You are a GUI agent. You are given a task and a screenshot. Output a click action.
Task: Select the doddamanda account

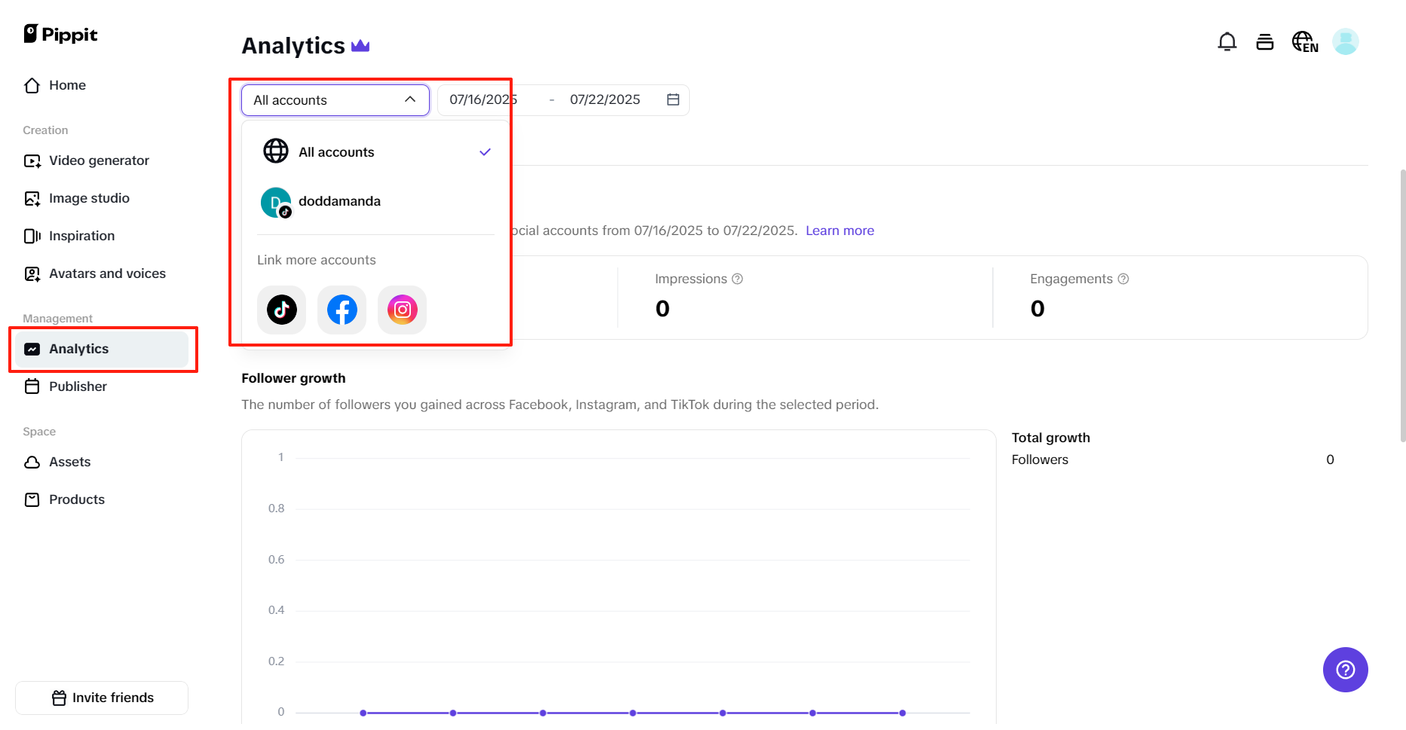(x=339, y=201)
